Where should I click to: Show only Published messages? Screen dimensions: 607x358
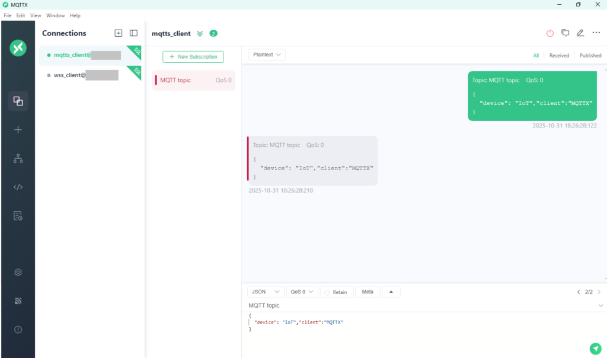click(590, 56)
